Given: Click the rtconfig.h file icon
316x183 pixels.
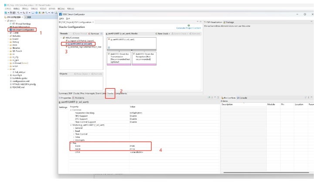Looking at the screenshot, I should point(11,75).
